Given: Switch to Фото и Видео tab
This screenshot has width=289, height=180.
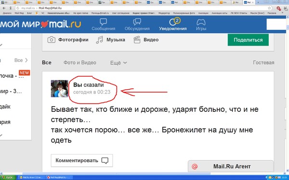Looking at the screenshot, I should click(80, 62).
